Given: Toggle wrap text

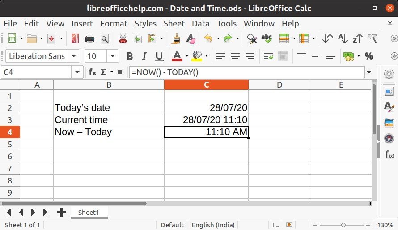Looking at the screenshot, I should [268, 56].
